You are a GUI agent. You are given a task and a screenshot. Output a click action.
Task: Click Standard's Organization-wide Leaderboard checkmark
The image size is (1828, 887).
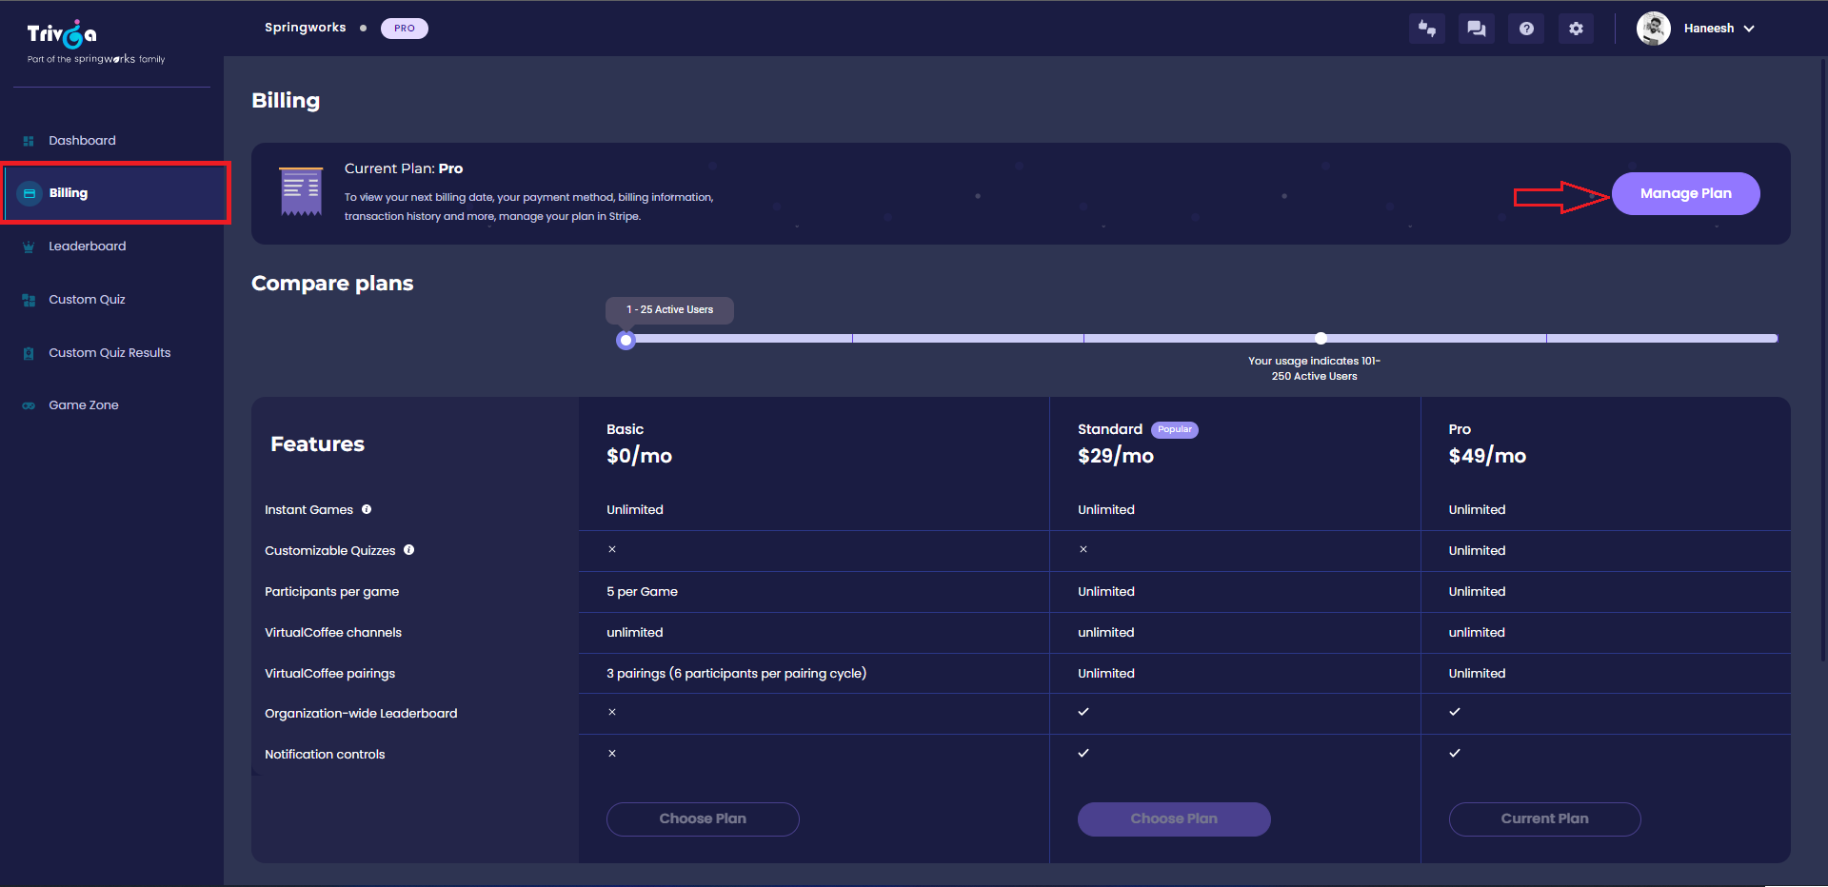(1083, 712)
